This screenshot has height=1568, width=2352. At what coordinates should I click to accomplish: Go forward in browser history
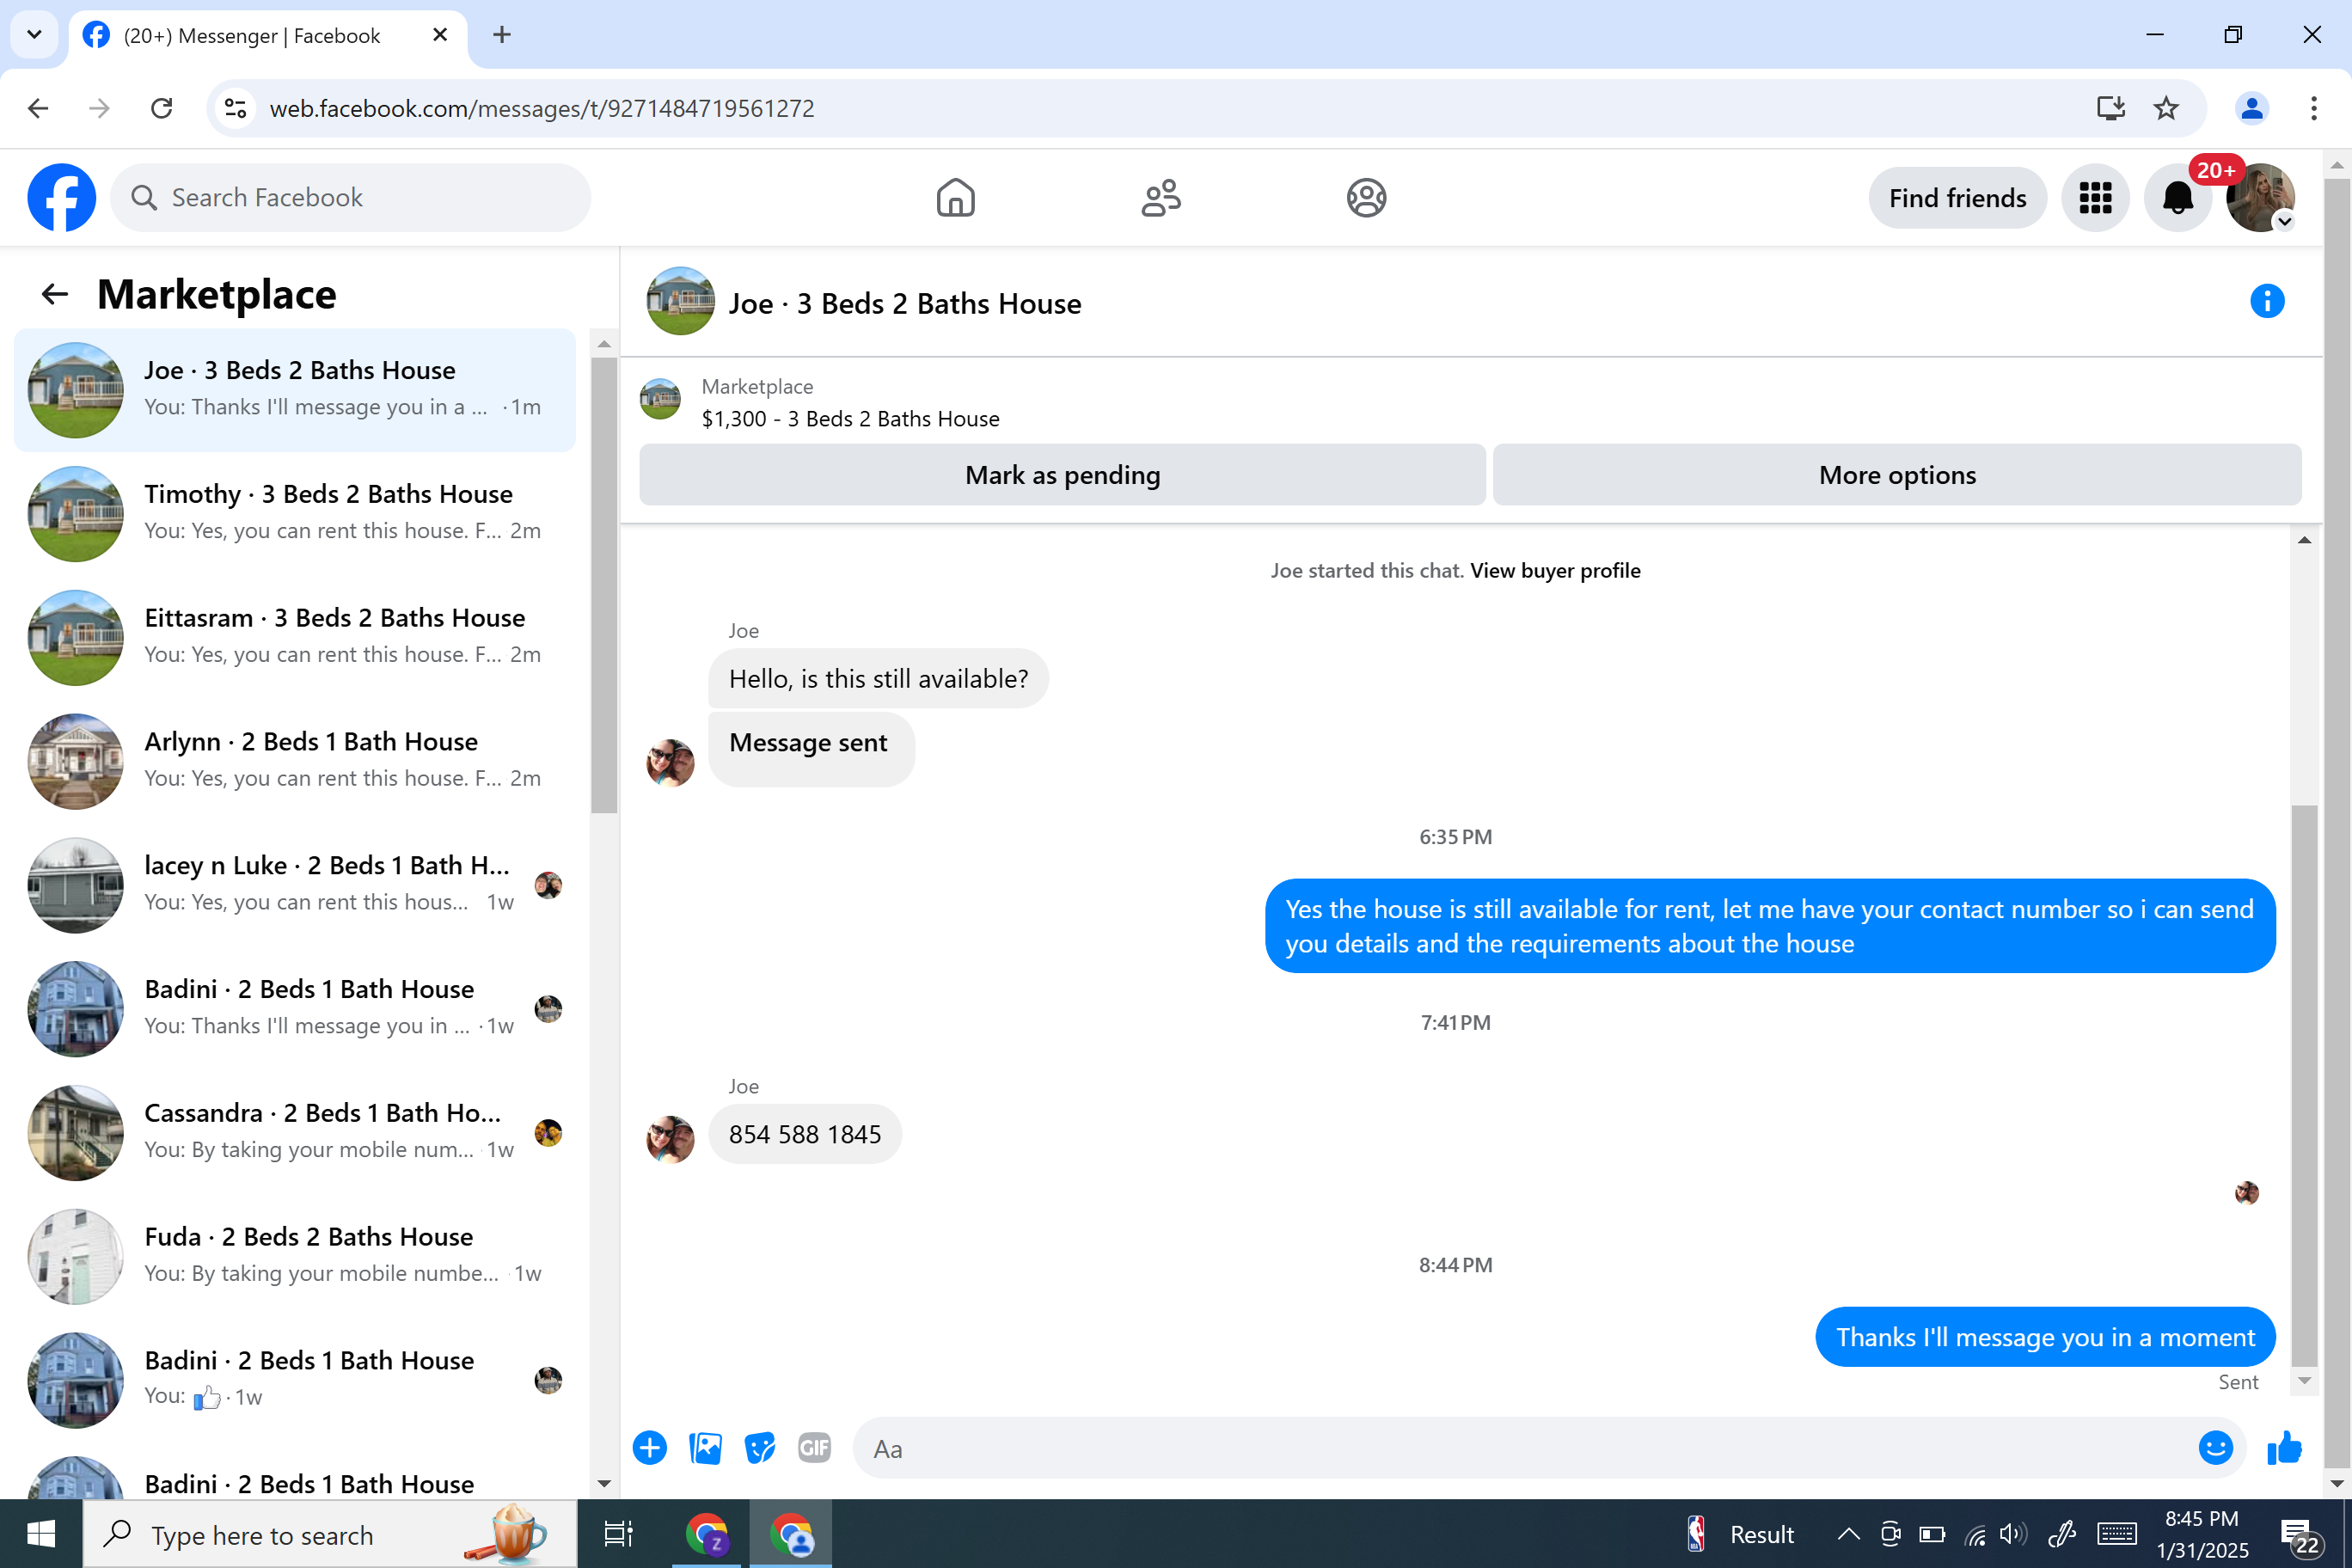coord(100,108)
